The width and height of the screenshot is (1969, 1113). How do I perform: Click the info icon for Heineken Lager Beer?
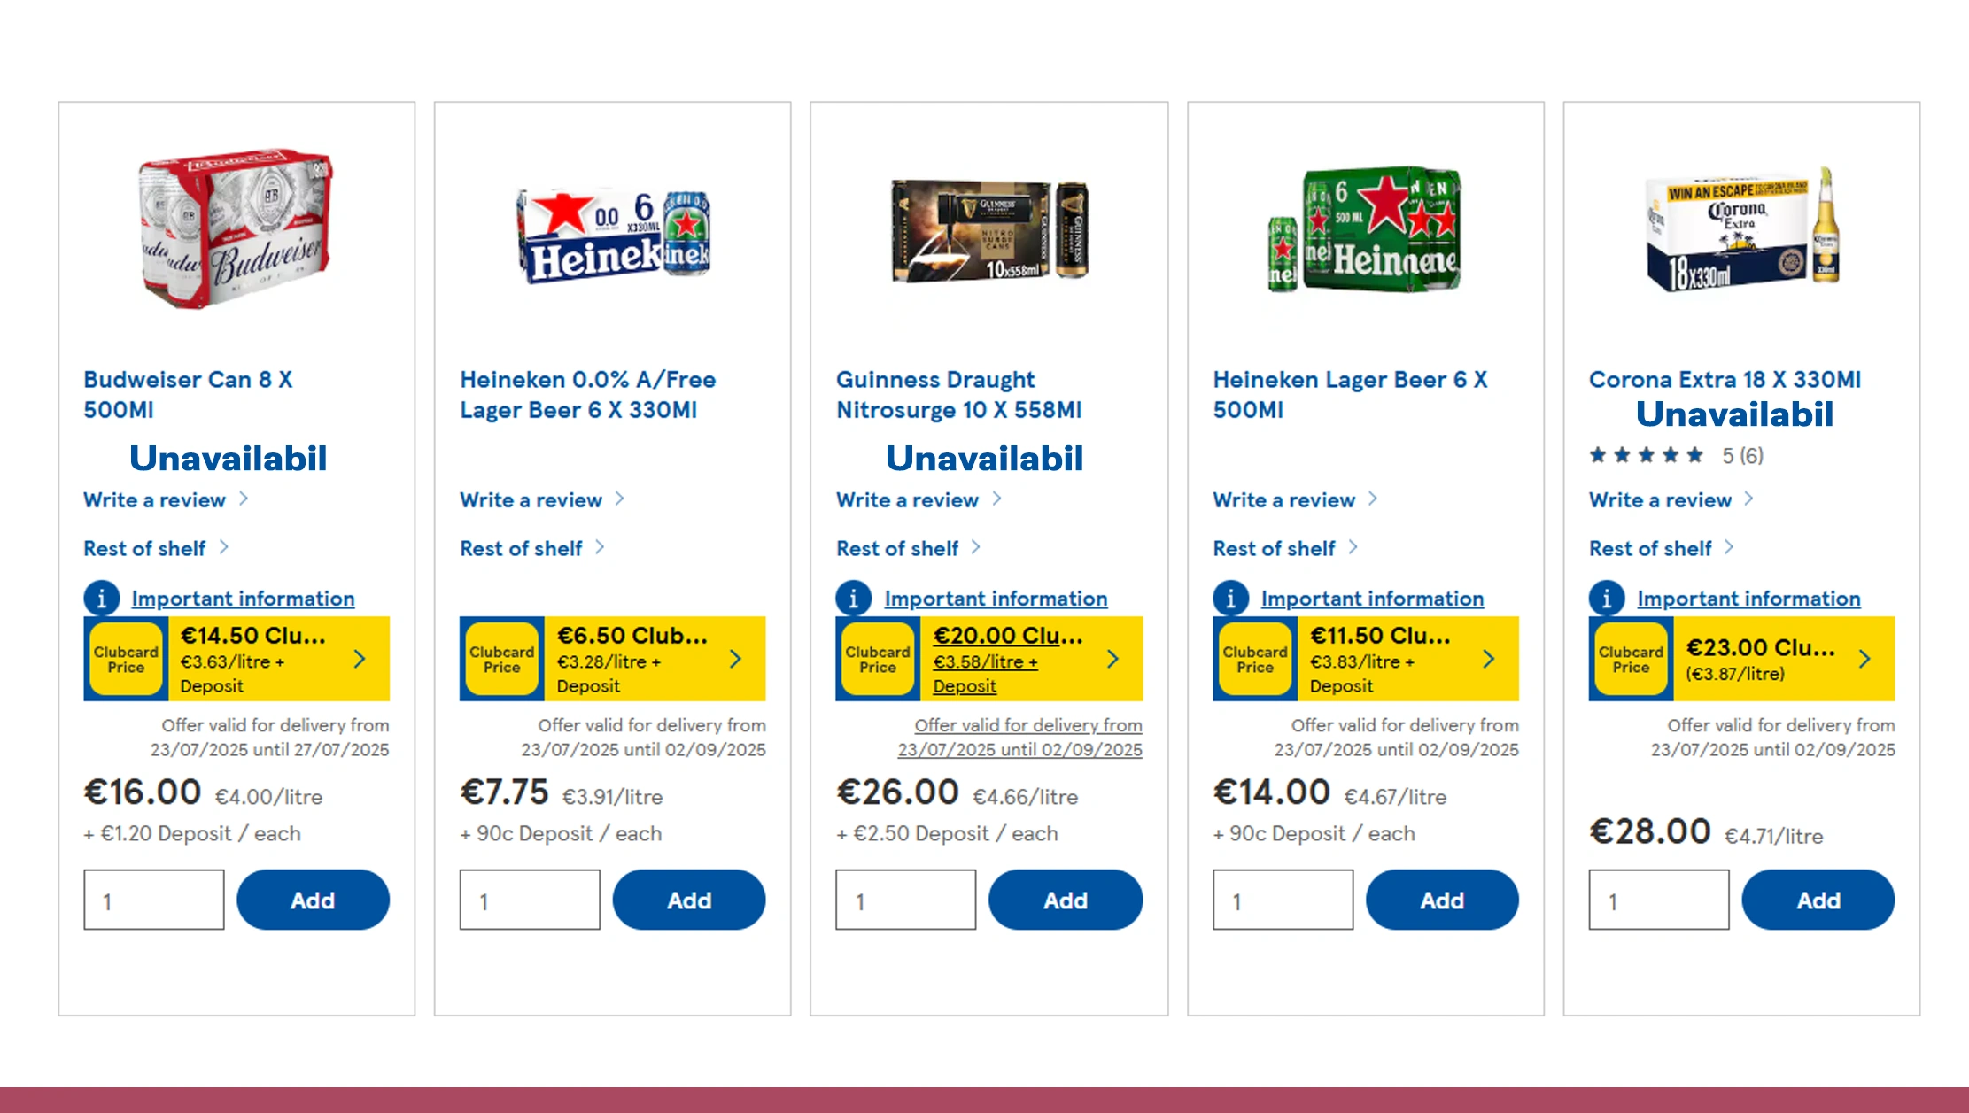[x=1230, y=599]
